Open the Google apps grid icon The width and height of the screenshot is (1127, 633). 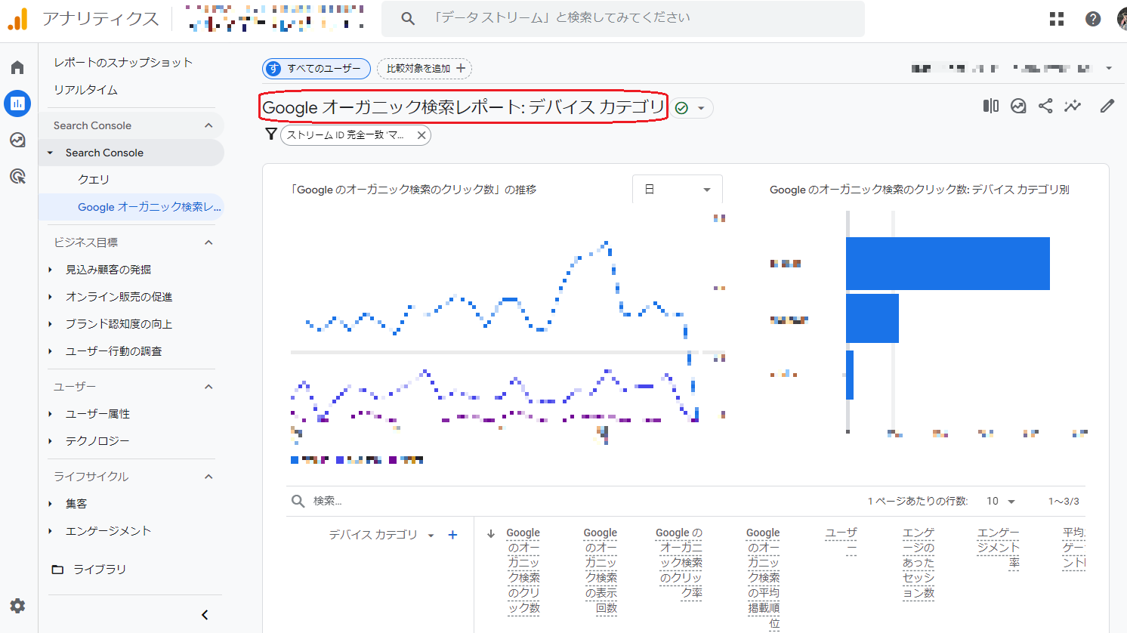point(1056,18)
